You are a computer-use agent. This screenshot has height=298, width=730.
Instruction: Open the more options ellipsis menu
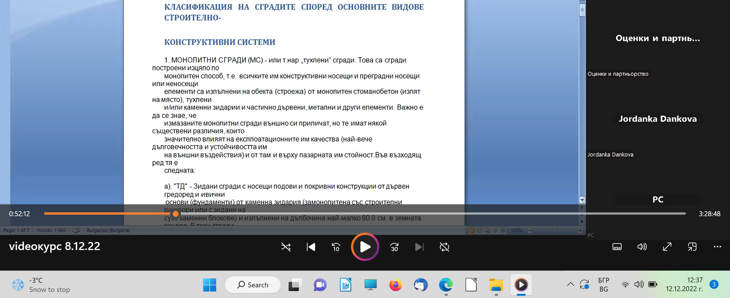717,247
